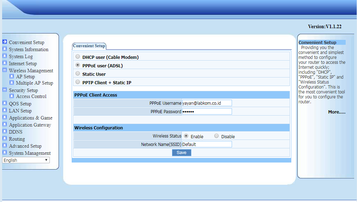
Task: Open System Log menu item
Action: coord(21,56)
